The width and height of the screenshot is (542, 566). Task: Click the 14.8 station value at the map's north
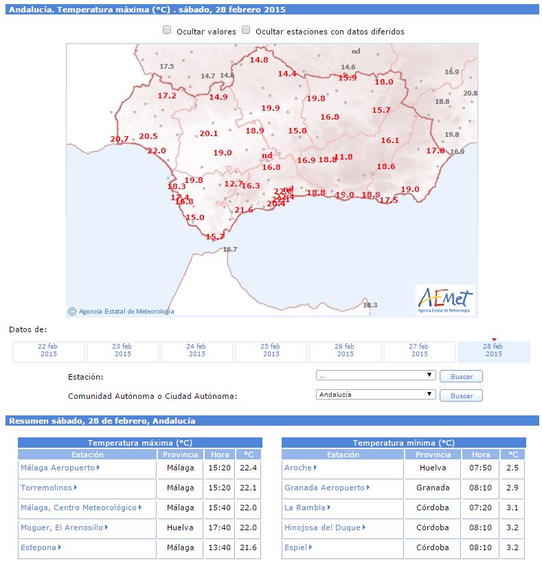coord(259,60)
